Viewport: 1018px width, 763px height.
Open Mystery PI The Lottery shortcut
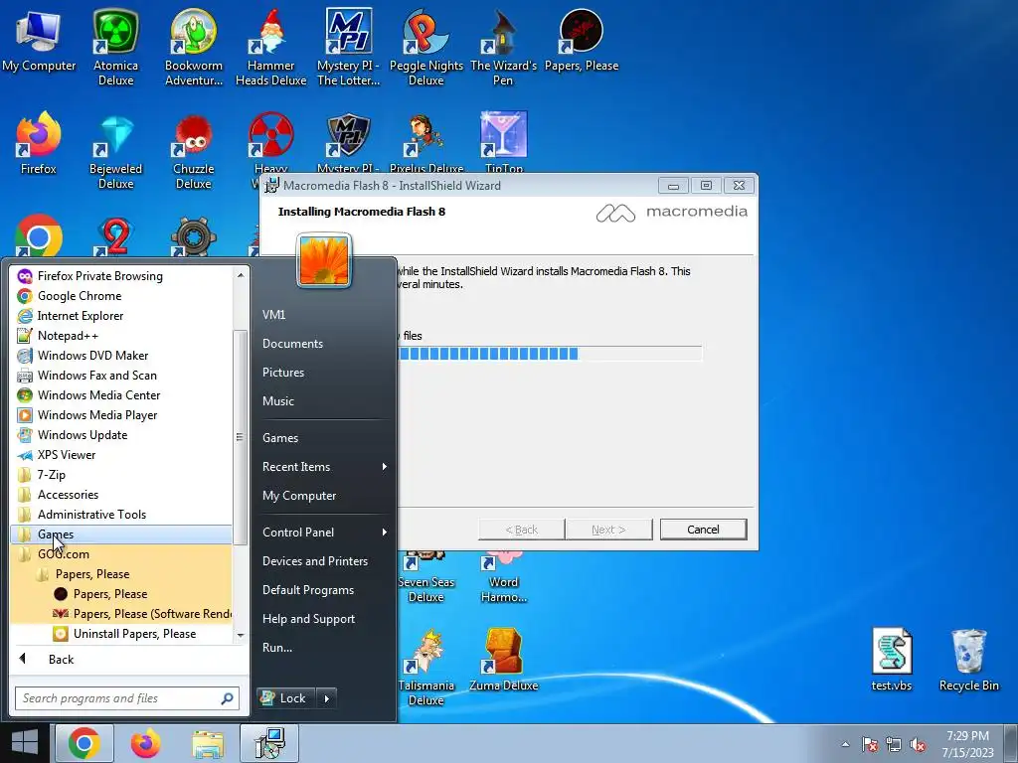click(x=348, y=47)
